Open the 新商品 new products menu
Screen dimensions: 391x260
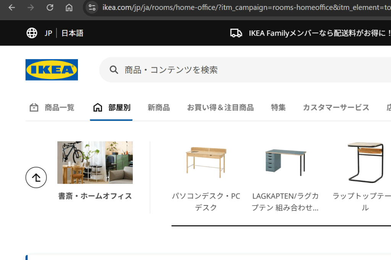158,108
